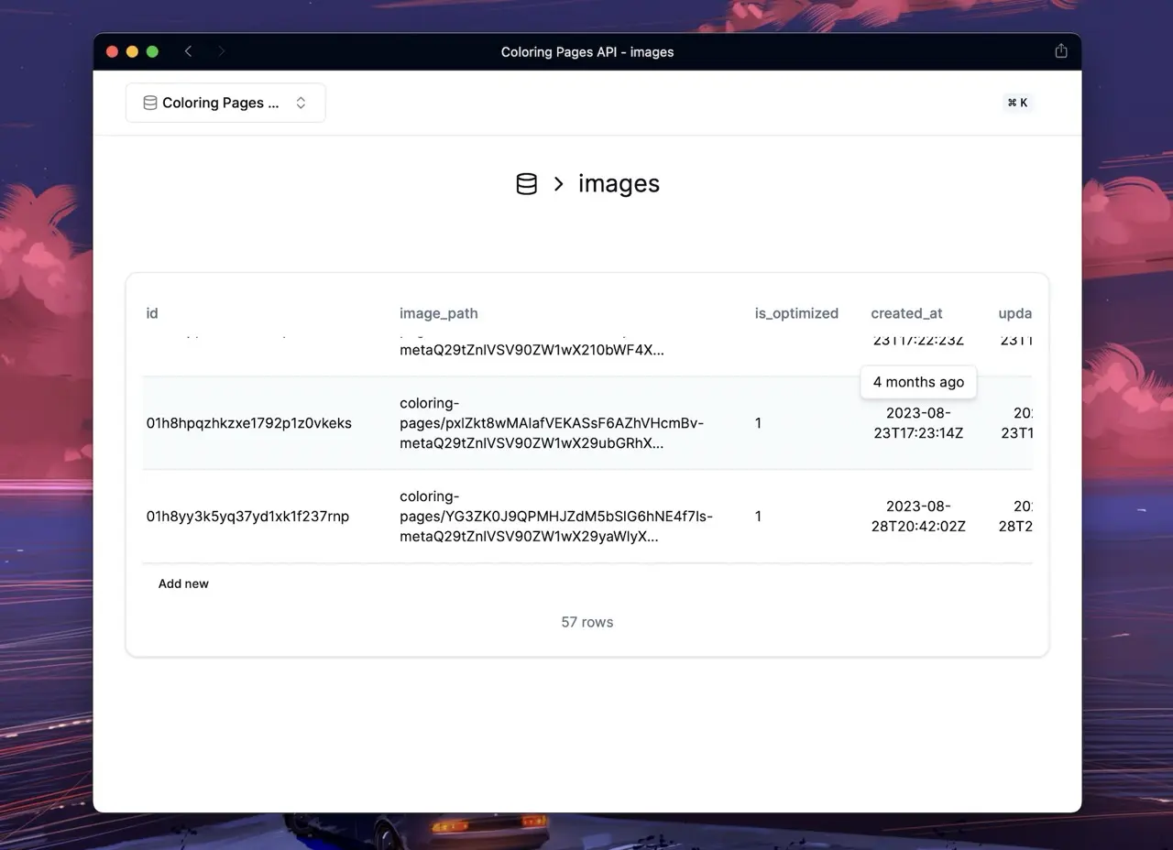Click image path starting with pxlZkt8wMAlaf
1173x850 pixels.
pos(552,423)
